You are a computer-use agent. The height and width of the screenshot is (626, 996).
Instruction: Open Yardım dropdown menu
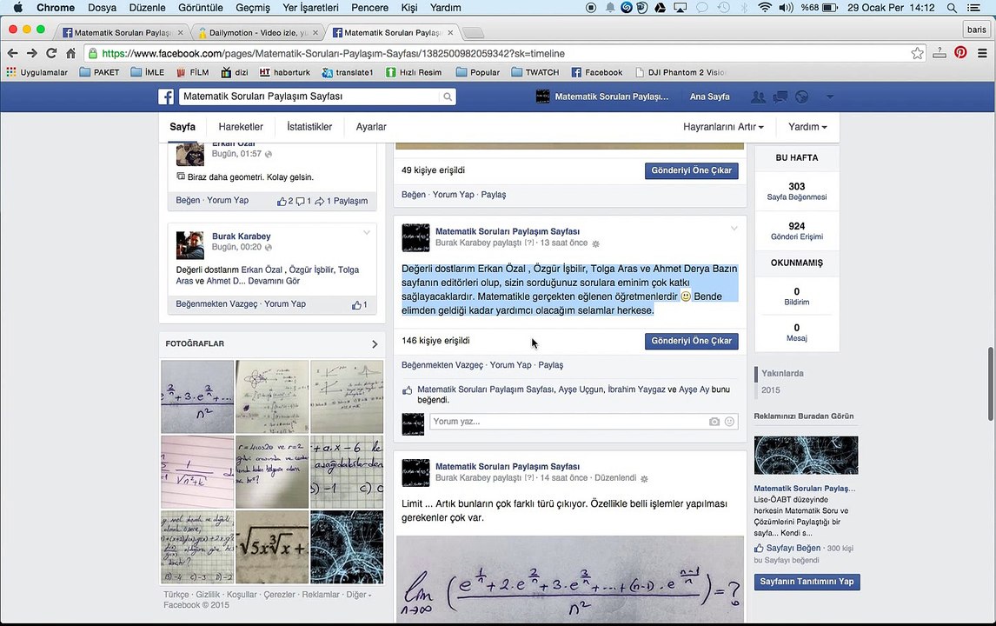pyautogui.click(x=807, y=126)
